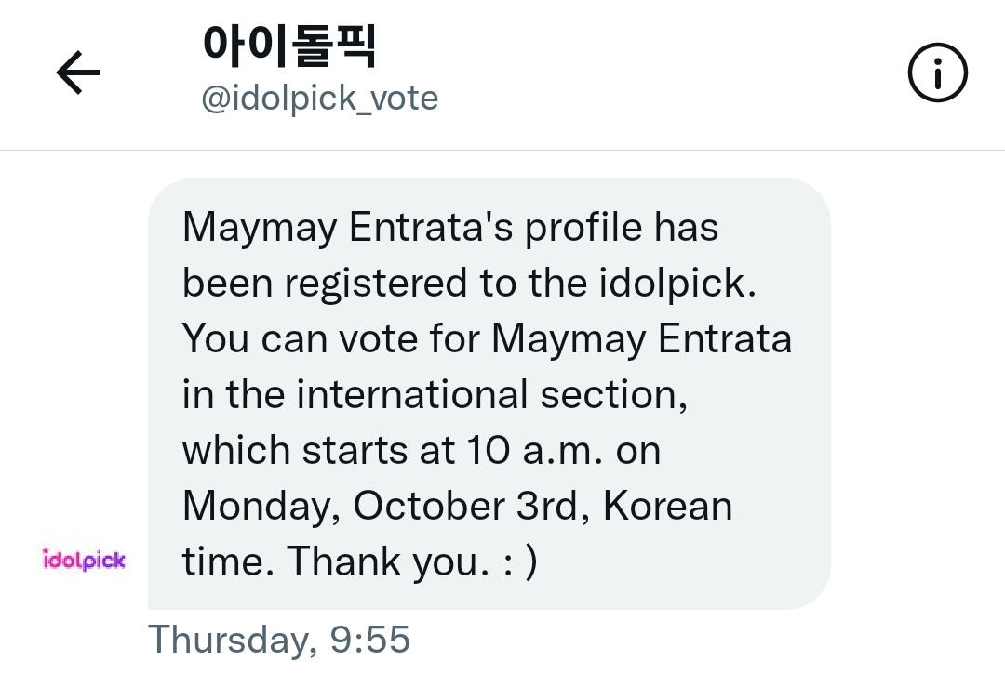
Task: Tap the @idolpick_vote handle
Action: click(320, 98)
